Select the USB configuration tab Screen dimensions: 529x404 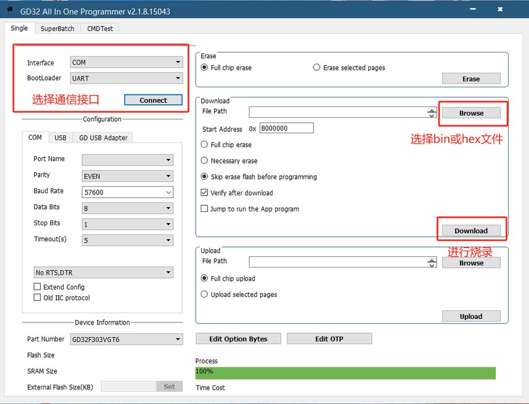point(60,138)
